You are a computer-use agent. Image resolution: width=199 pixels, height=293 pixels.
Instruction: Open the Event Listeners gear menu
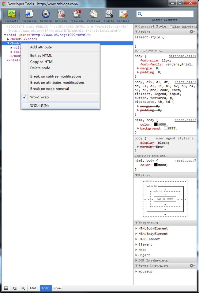192,266
